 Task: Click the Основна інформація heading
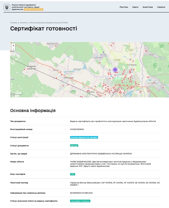coord(33,111)
